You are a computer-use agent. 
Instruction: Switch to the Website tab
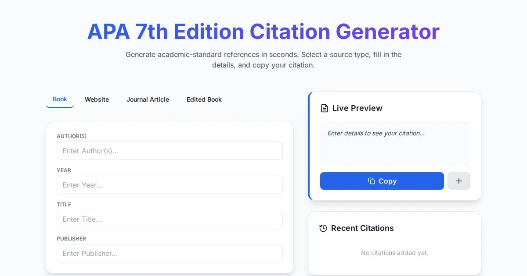pos(97,99)
